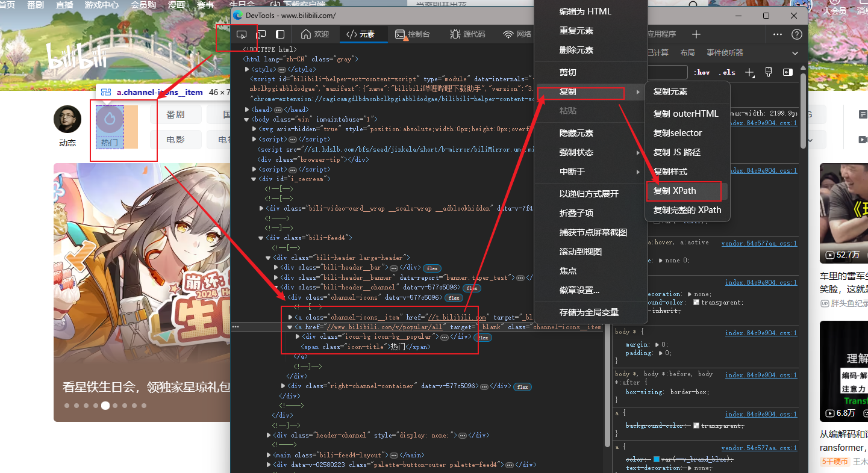Toggle the flex badge on bili-header__bar

431,268
